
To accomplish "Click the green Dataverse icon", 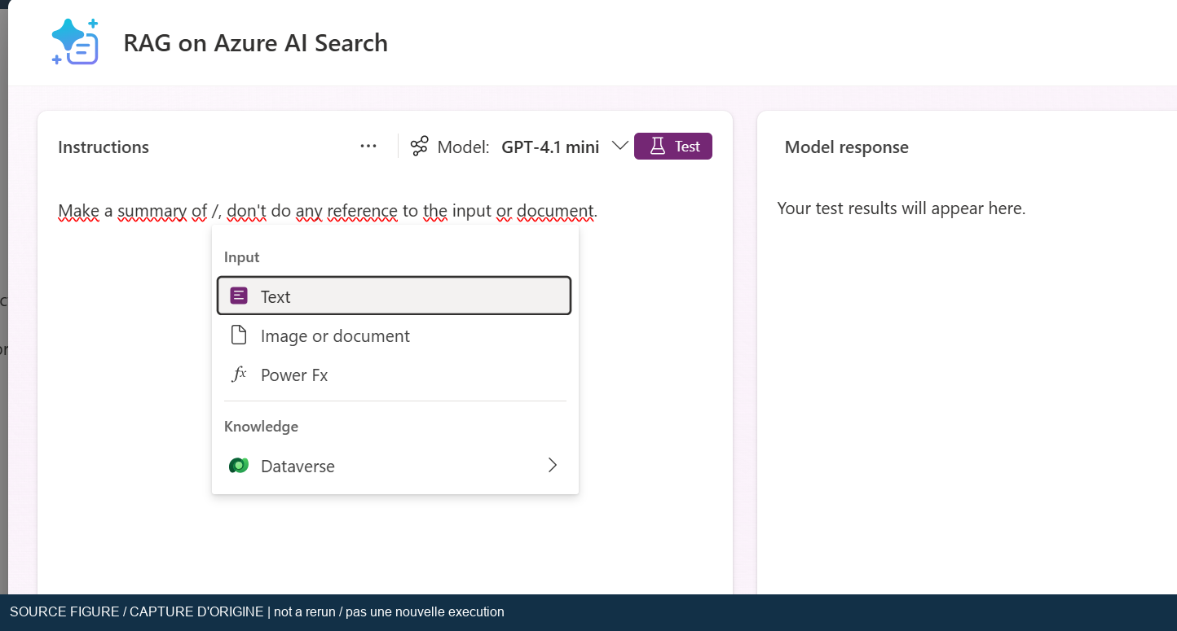I will pos(239,466).
